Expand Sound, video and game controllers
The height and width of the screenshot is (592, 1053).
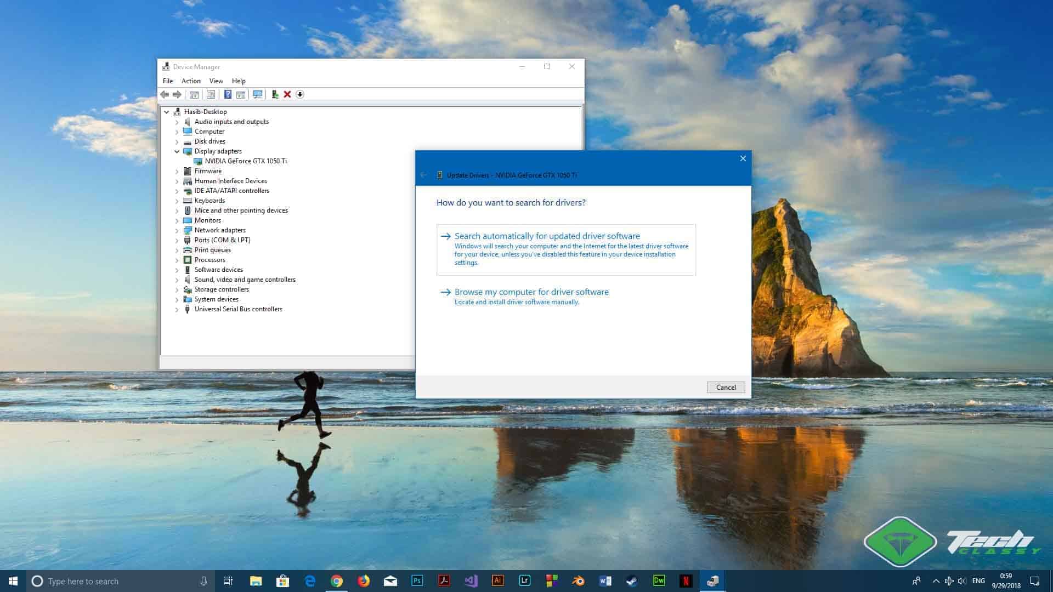click(177, 280)
